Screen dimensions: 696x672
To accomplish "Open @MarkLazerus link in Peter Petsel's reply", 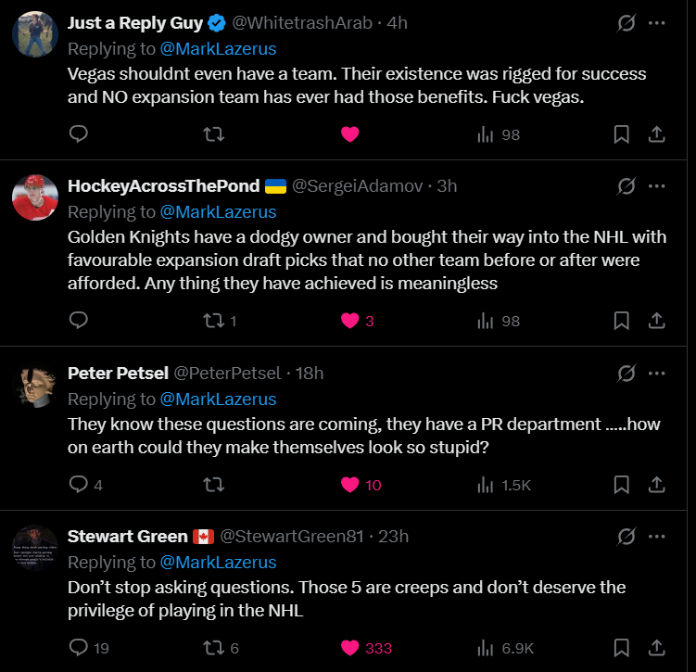I will 218,399.
